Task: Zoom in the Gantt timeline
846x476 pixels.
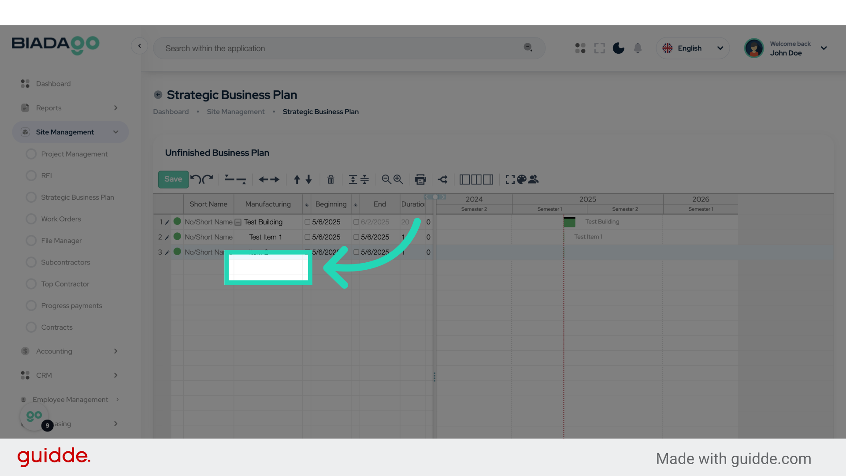Action: 398,179
